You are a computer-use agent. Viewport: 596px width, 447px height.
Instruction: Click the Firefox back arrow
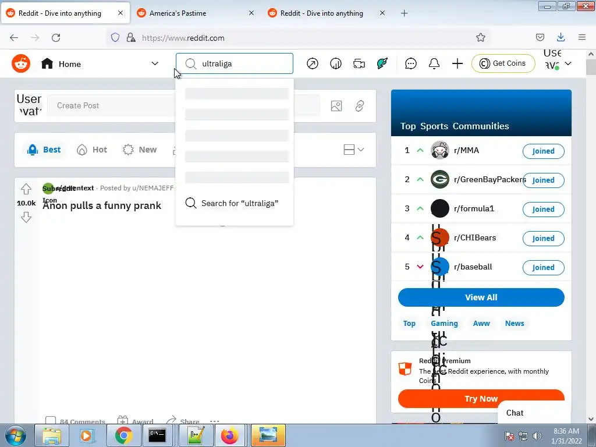point(14,37)
